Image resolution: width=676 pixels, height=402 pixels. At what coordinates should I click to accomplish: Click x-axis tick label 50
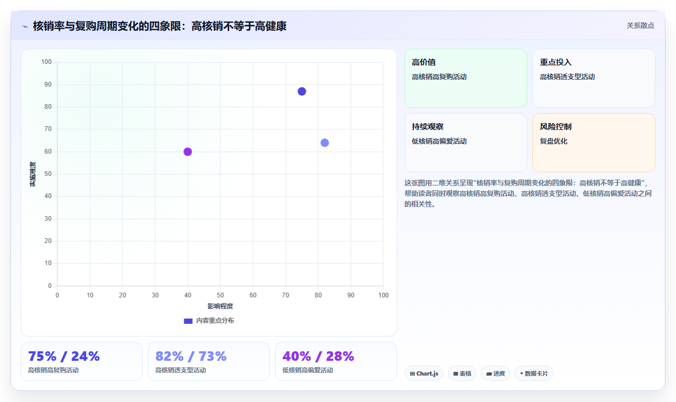[x=220, y=295]
